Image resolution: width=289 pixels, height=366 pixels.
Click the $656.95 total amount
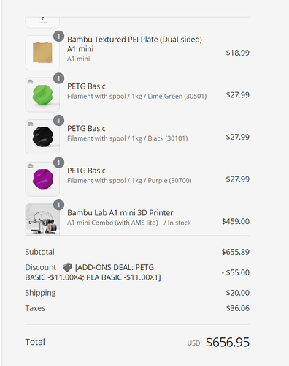(x=228, y=342)
